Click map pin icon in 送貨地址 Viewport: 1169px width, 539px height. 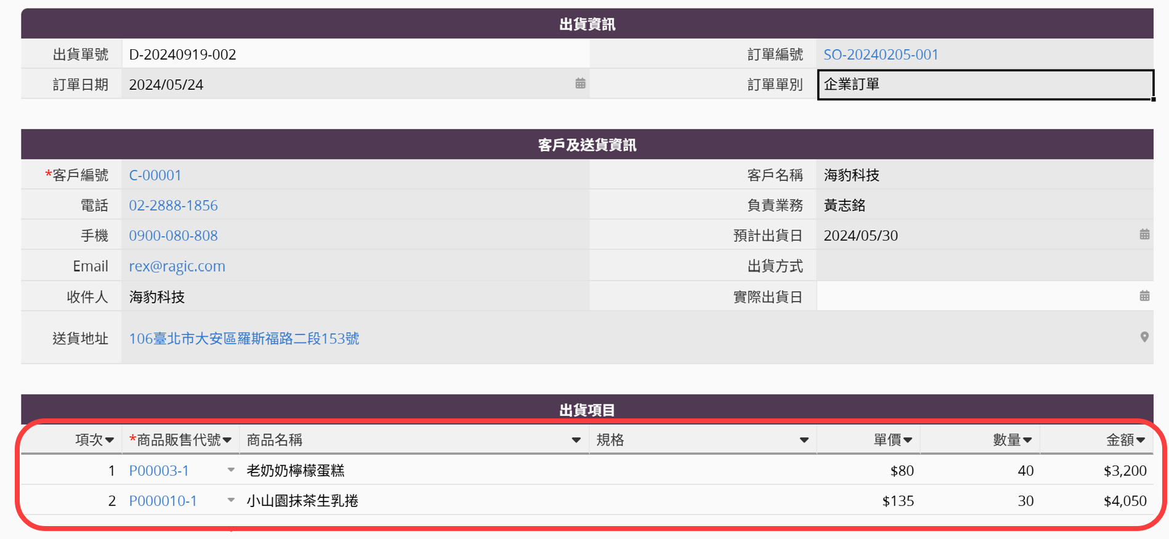coord(1144,337)
